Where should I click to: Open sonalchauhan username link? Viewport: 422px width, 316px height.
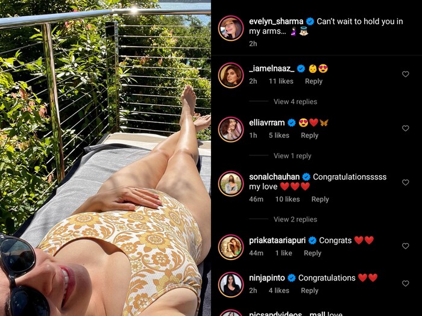click(x=274, y=177)
